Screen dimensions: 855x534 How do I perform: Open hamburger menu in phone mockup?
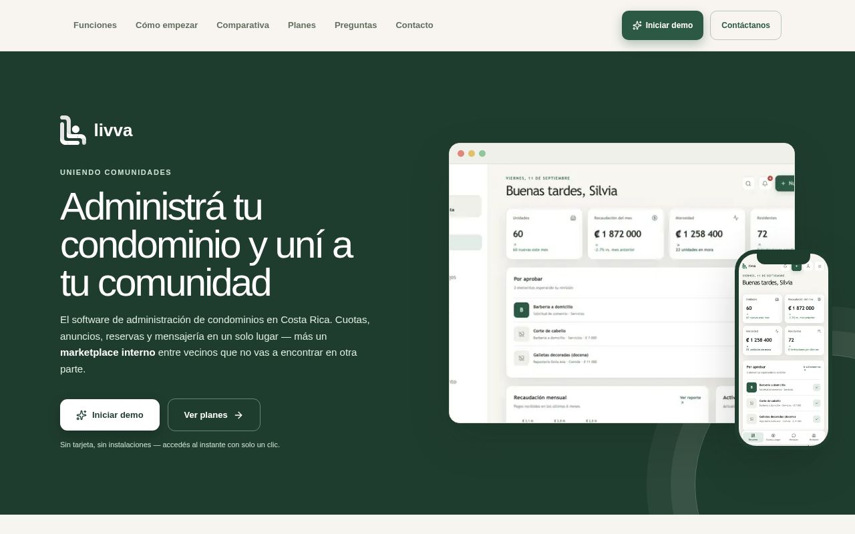[820, 266]
